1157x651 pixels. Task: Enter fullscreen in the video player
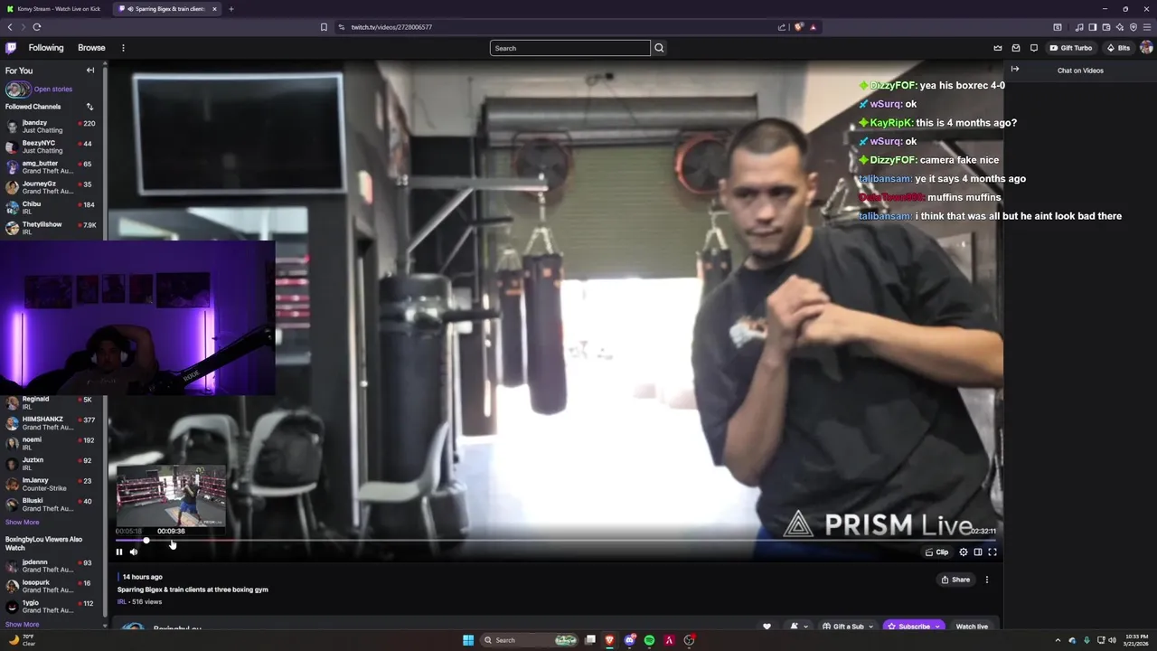992,552
